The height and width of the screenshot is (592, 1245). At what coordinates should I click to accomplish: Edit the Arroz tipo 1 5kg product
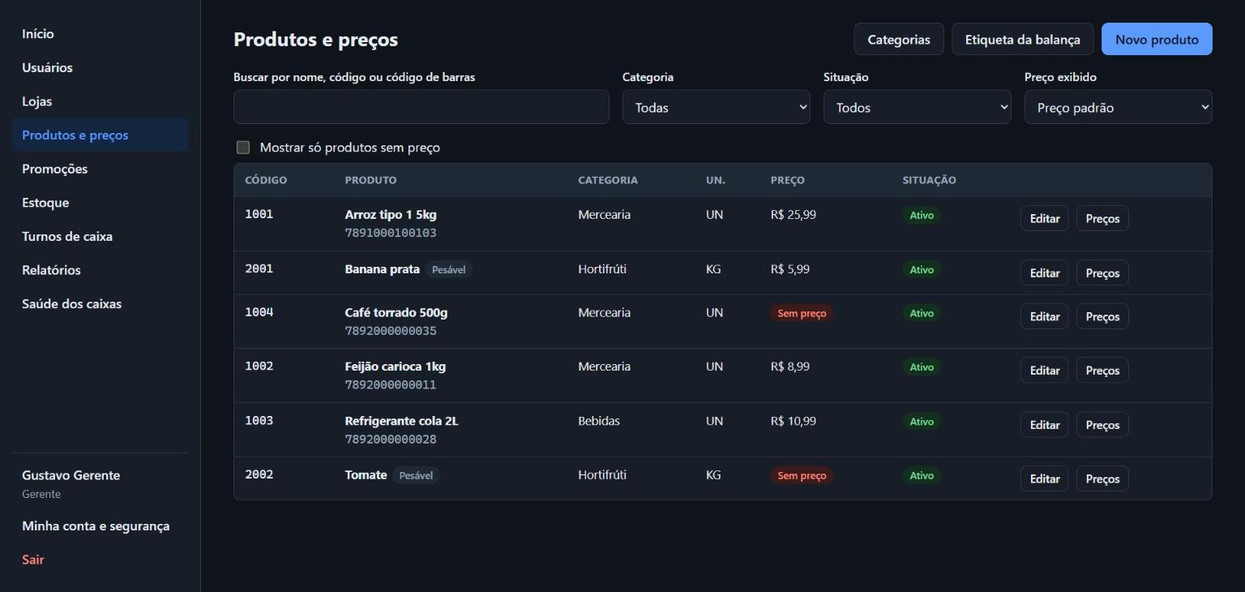(1045, 218)
